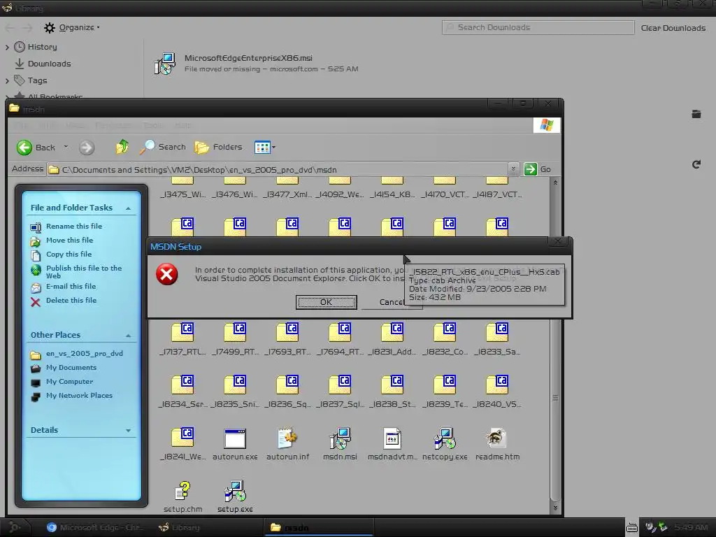
Task: Open the Views icon menu
Action: [x=262, y=147]
